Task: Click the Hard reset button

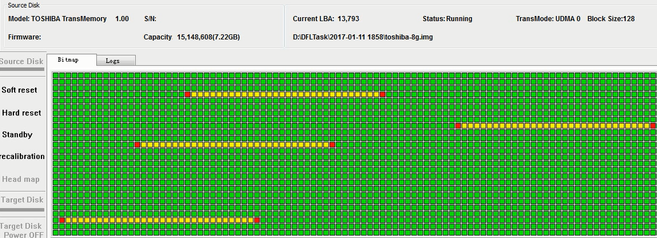Action: (22, 113)
